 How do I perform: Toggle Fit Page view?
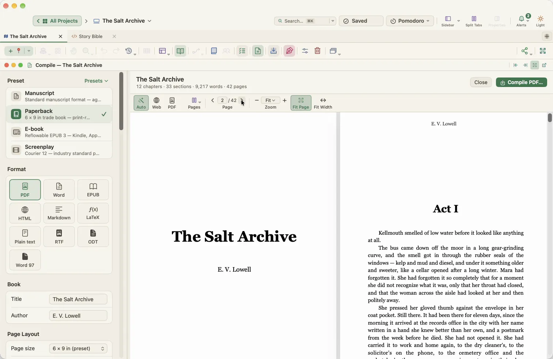point(301,103)
